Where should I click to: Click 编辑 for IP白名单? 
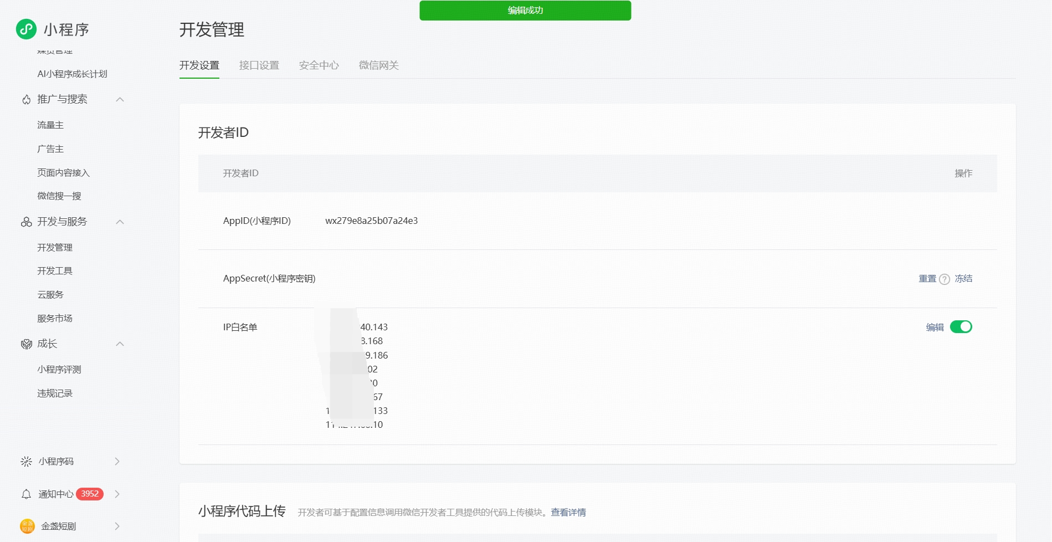(x=935, y=328)
